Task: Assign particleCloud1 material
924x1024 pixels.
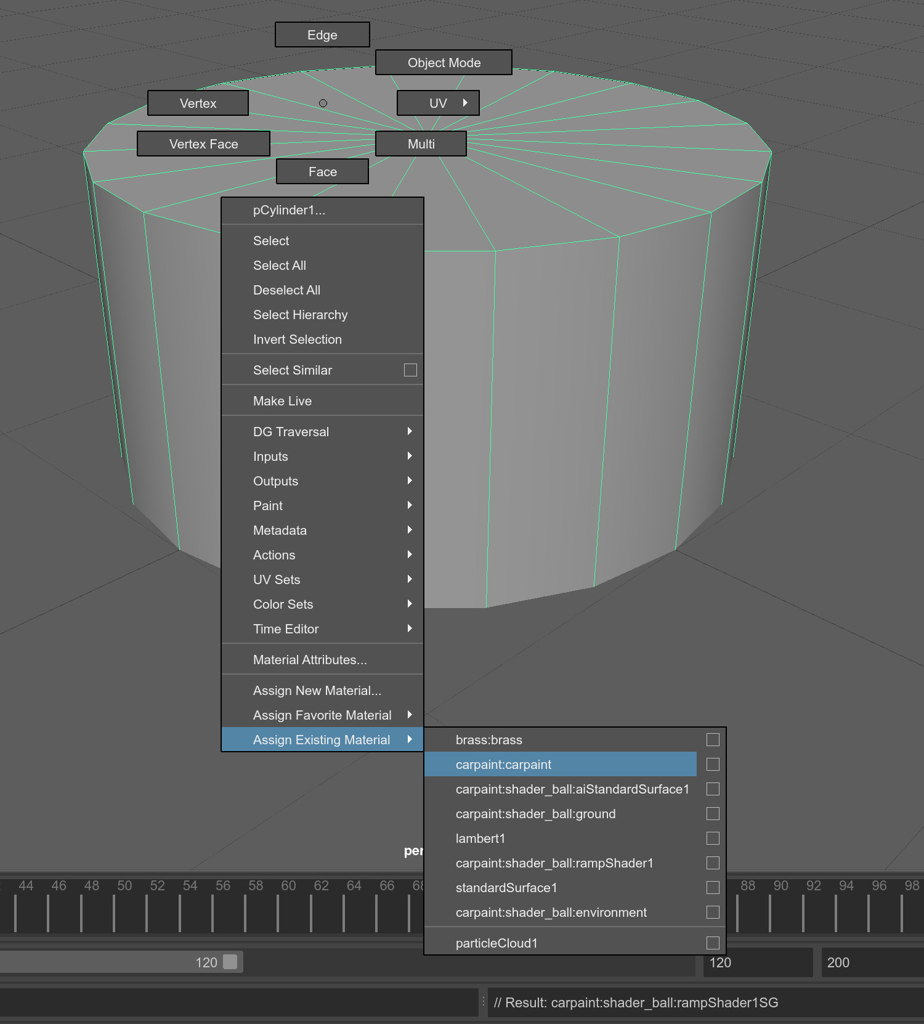Action: [561, 943]
